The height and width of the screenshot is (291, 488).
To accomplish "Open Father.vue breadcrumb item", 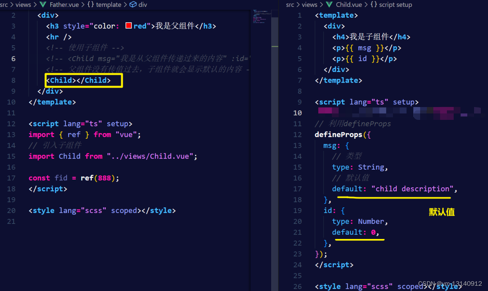I will [64, 5].
